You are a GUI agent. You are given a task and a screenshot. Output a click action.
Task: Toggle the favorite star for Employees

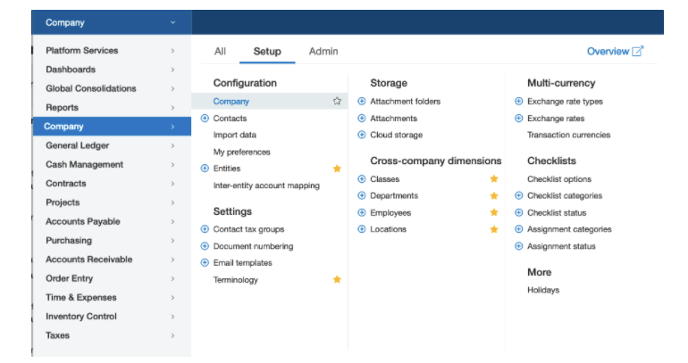point(494,212)
